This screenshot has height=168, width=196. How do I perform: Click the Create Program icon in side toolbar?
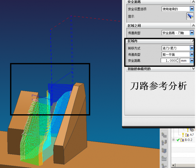click(x=164, y=135)
